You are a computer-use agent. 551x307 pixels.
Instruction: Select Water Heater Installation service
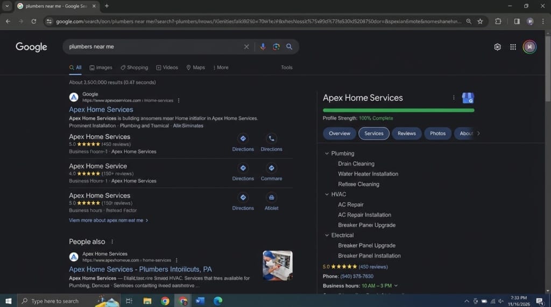[368, 174]
